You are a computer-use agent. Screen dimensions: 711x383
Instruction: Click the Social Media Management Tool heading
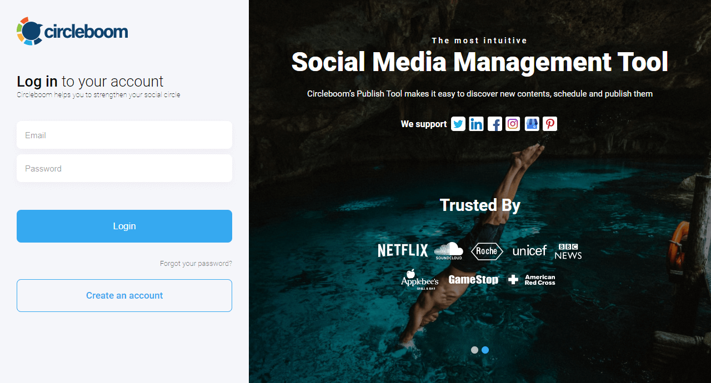(480, 62)
